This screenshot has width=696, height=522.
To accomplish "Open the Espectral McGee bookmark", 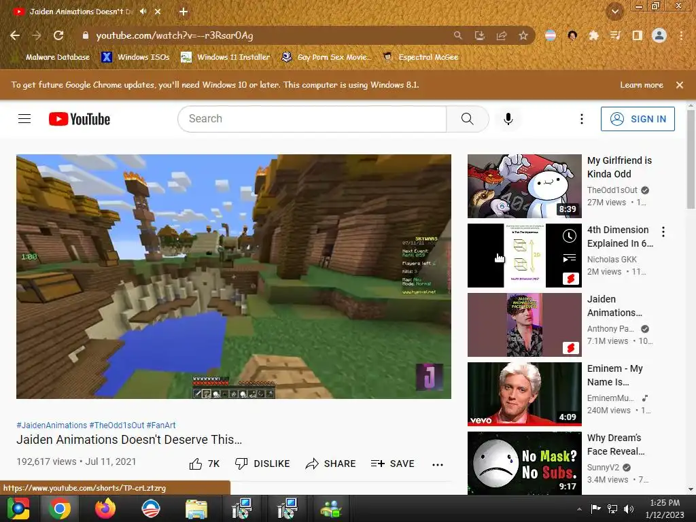I will click(x=421, y=57).
